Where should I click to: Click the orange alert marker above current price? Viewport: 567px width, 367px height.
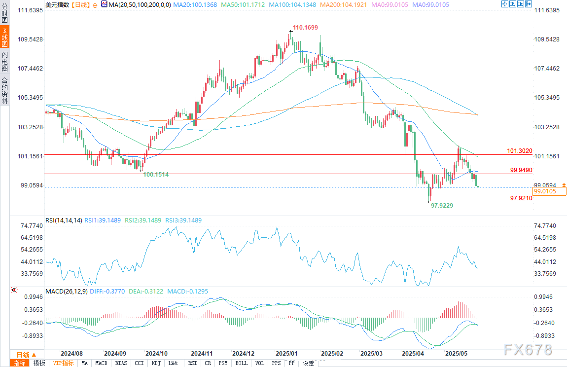point(564,184)
